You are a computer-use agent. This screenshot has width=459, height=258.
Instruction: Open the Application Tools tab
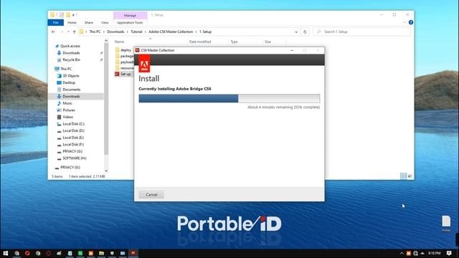[x=130, y=22]
